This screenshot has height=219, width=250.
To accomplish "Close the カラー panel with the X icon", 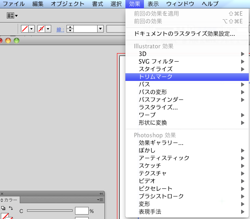I will coord(2,194).
